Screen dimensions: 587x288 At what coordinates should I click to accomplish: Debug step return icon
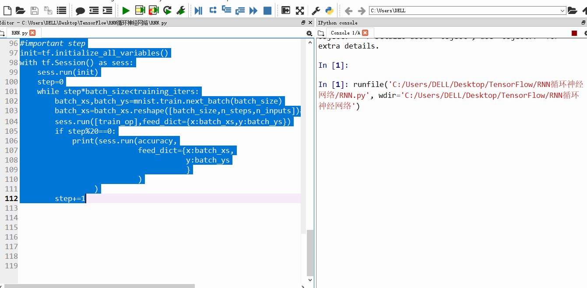[240, 10]
